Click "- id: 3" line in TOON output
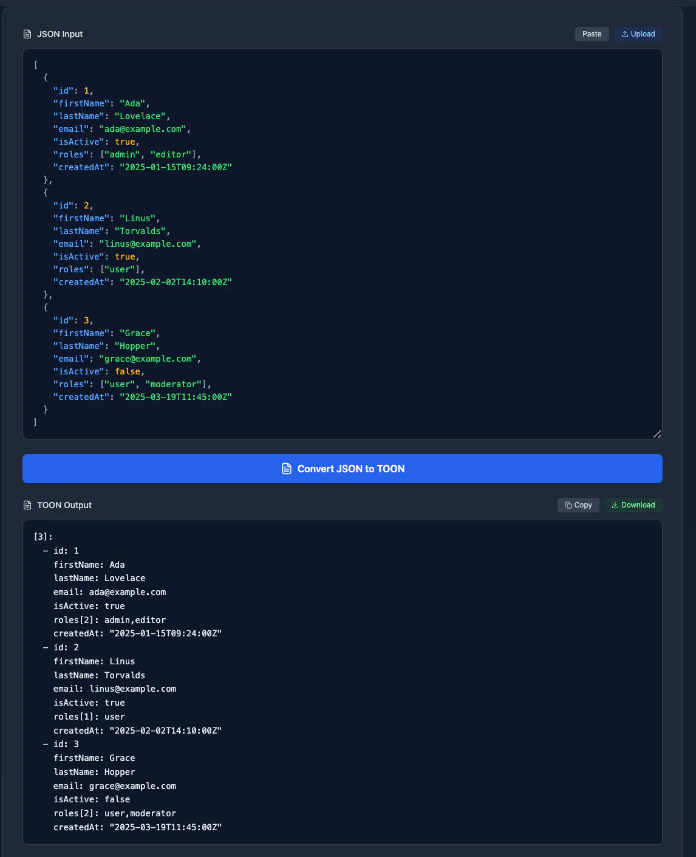Viewport: 696px width, 857px height. (61, 744)
